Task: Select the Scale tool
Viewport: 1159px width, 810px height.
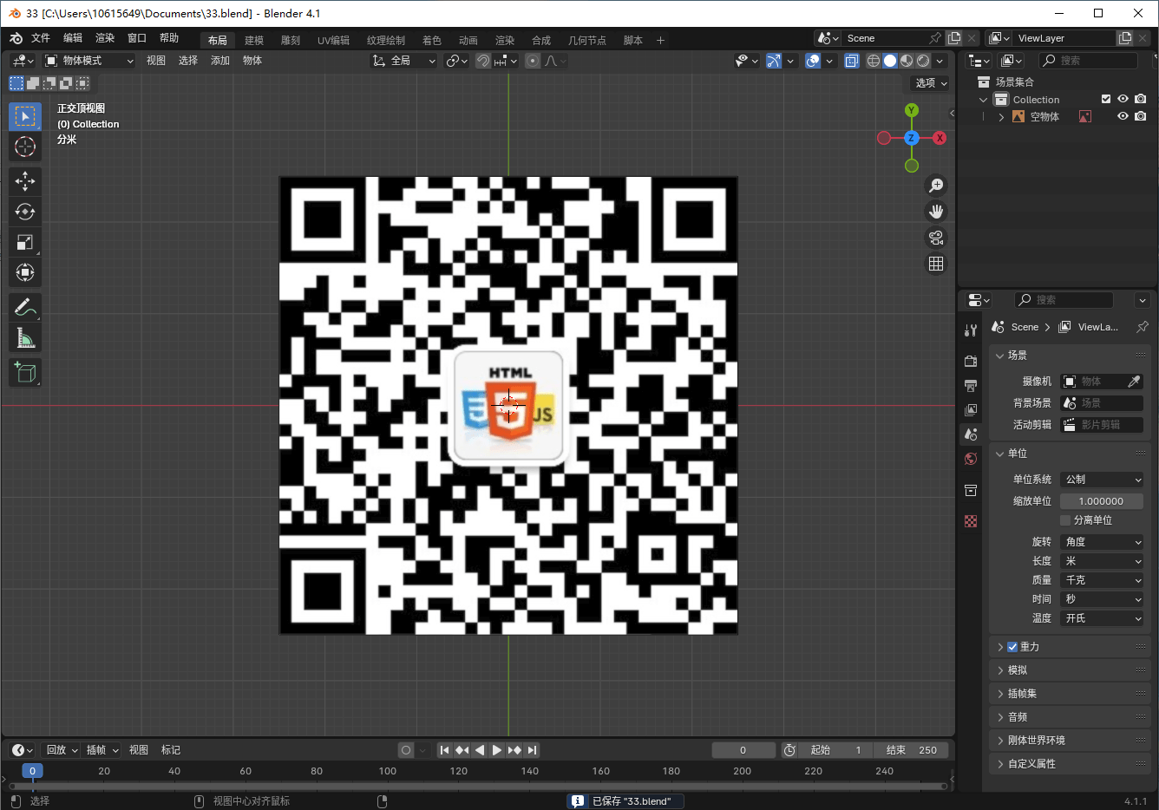Action: 25,242
